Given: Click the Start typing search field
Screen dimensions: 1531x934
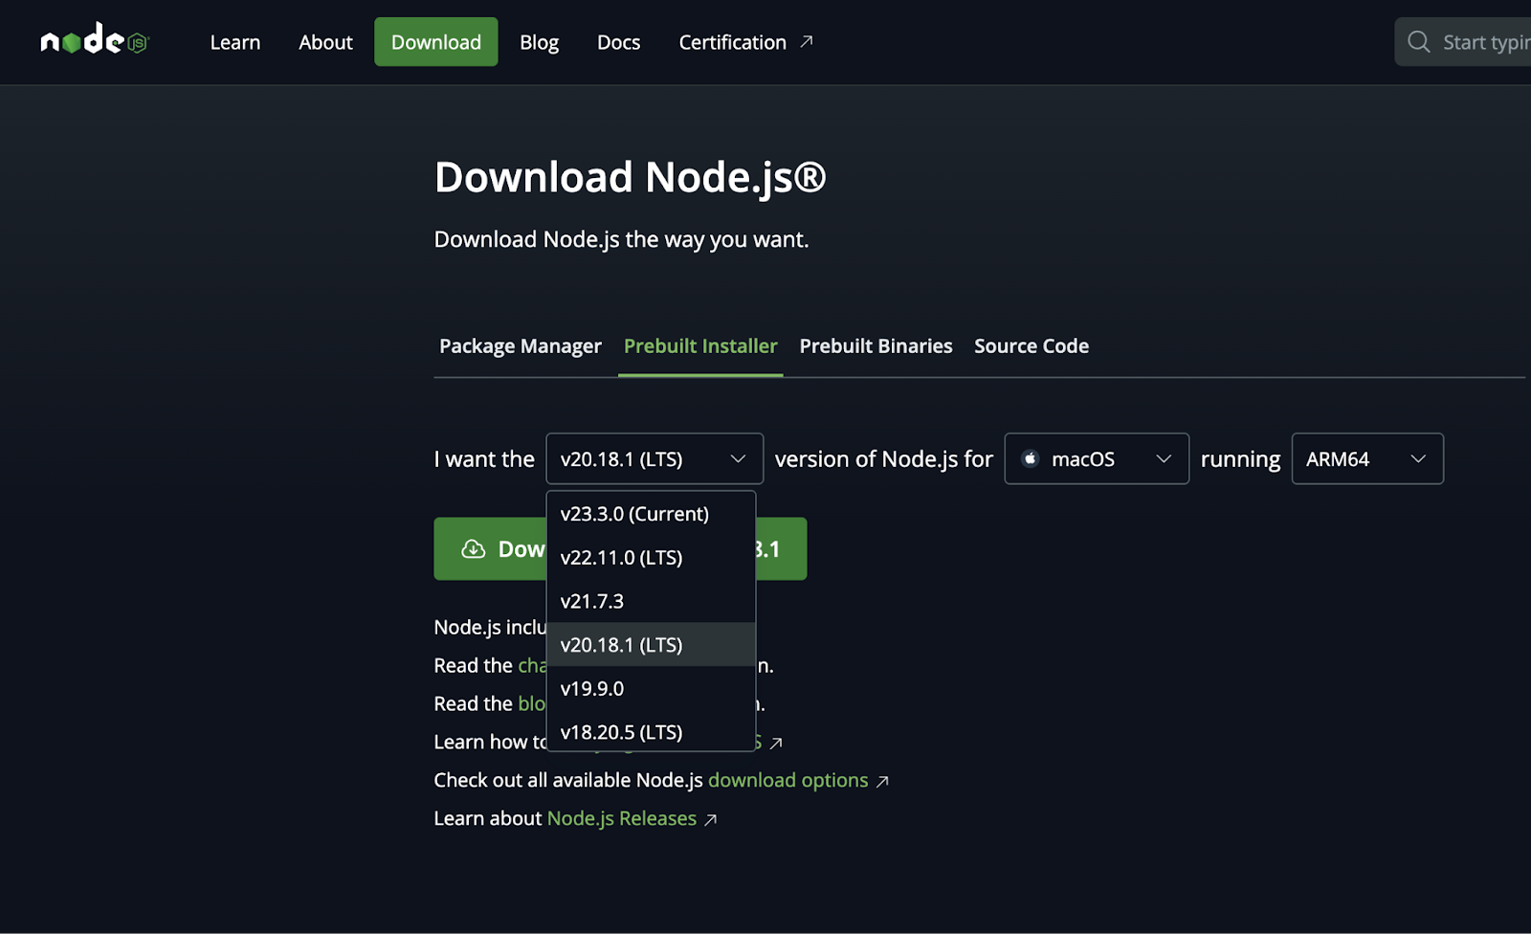Looking at the screenshot, I should (1463, 42).
